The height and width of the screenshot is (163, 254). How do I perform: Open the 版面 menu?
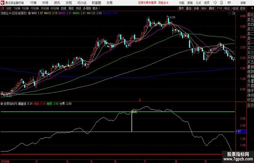click(x=190, y=3)
